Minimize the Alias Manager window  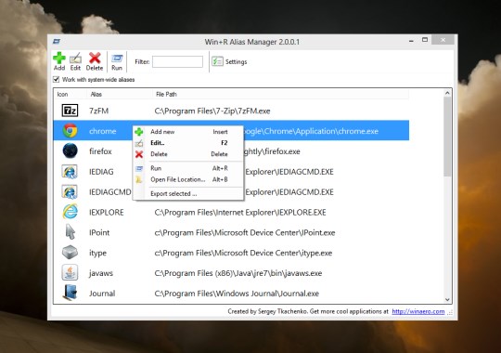coord(411,41)
